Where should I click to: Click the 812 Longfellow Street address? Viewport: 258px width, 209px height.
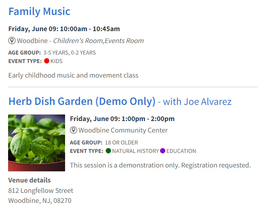(x=41, y=191)
